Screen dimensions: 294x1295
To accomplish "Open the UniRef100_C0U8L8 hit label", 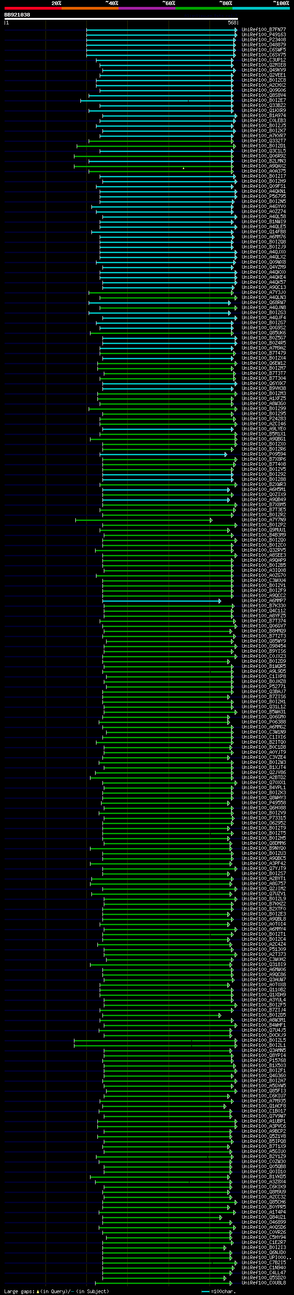I will [x=264, y=1283].
